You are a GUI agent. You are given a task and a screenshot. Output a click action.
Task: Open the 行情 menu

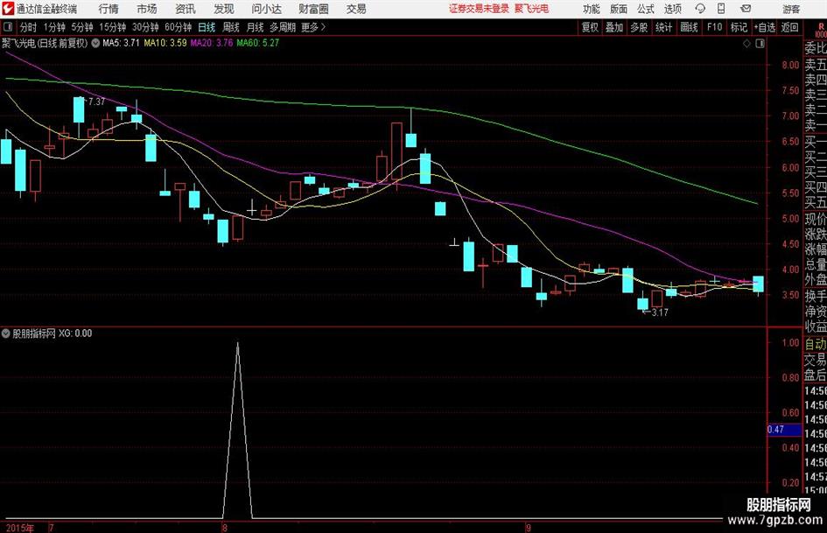point(109,9)
